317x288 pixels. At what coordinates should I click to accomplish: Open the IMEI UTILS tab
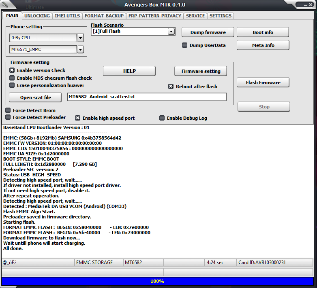[67, 16]
